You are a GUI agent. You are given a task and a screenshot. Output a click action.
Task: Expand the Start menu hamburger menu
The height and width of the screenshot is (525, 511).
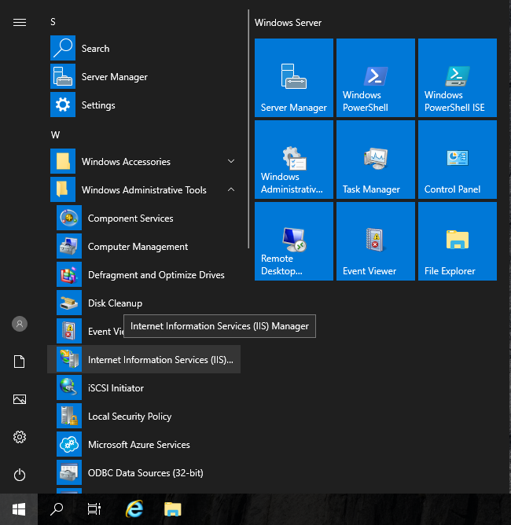tap(20, 23)
